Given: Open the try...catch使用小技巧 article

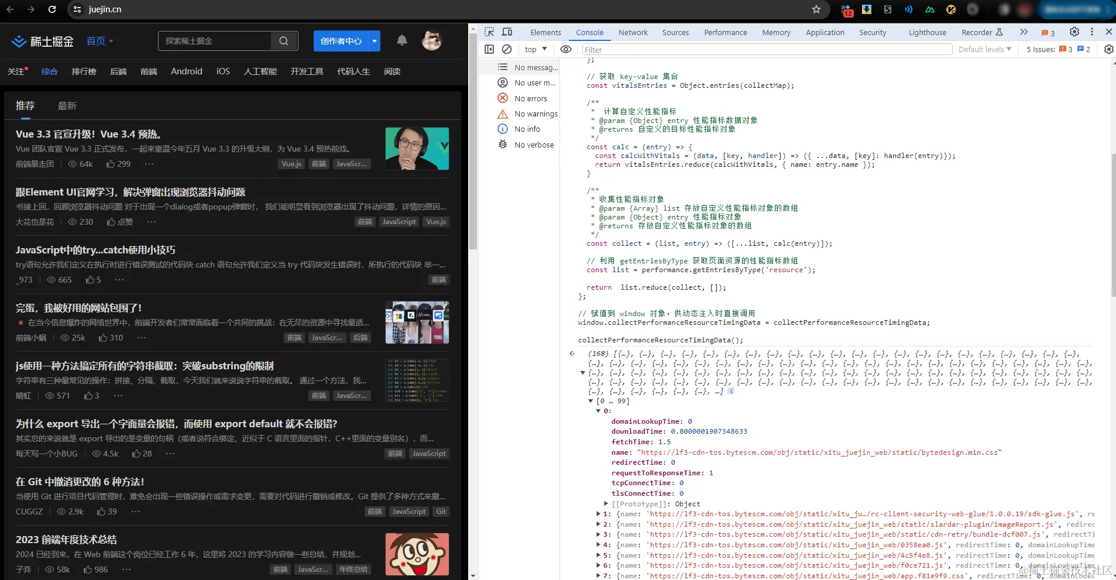Looking at the screenshot, I should click(95, 250).
